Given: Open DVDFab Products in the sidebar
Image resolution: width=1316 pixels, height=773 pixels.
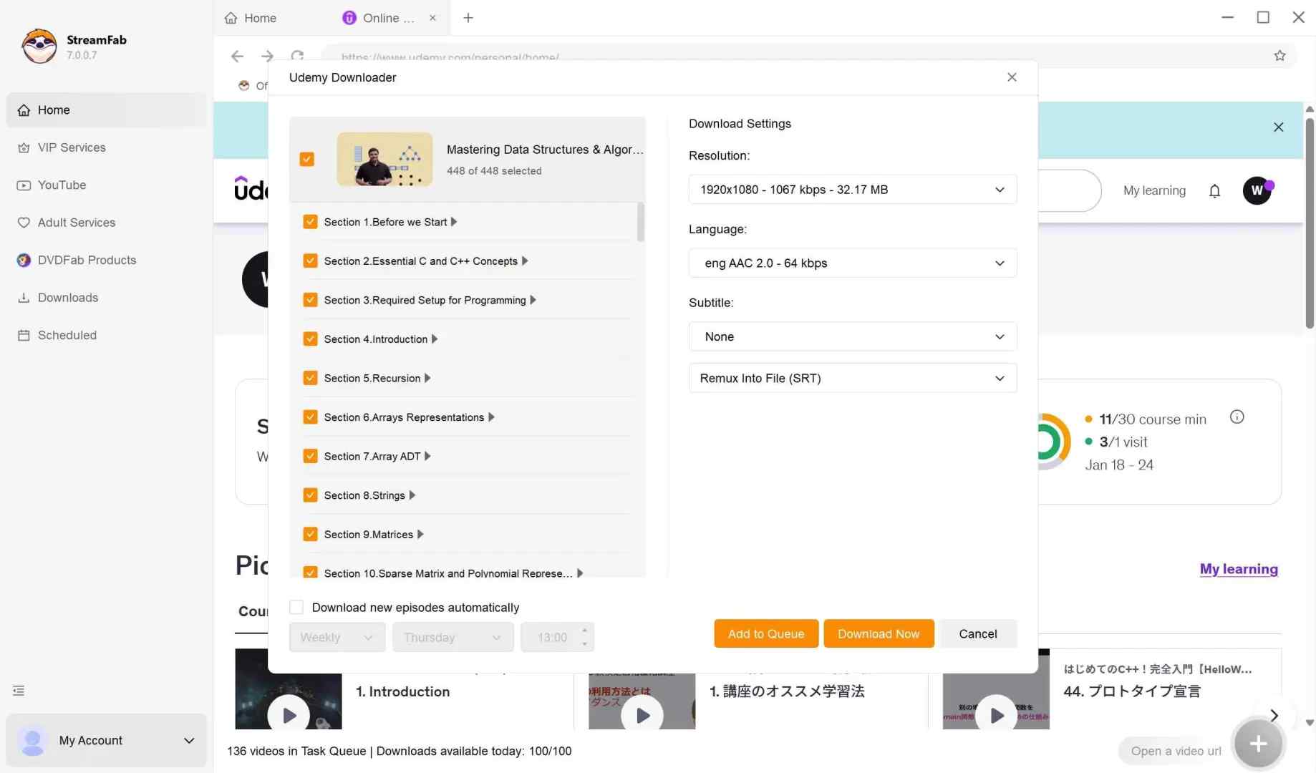Looking at the screenshot, I should point(86,260).
